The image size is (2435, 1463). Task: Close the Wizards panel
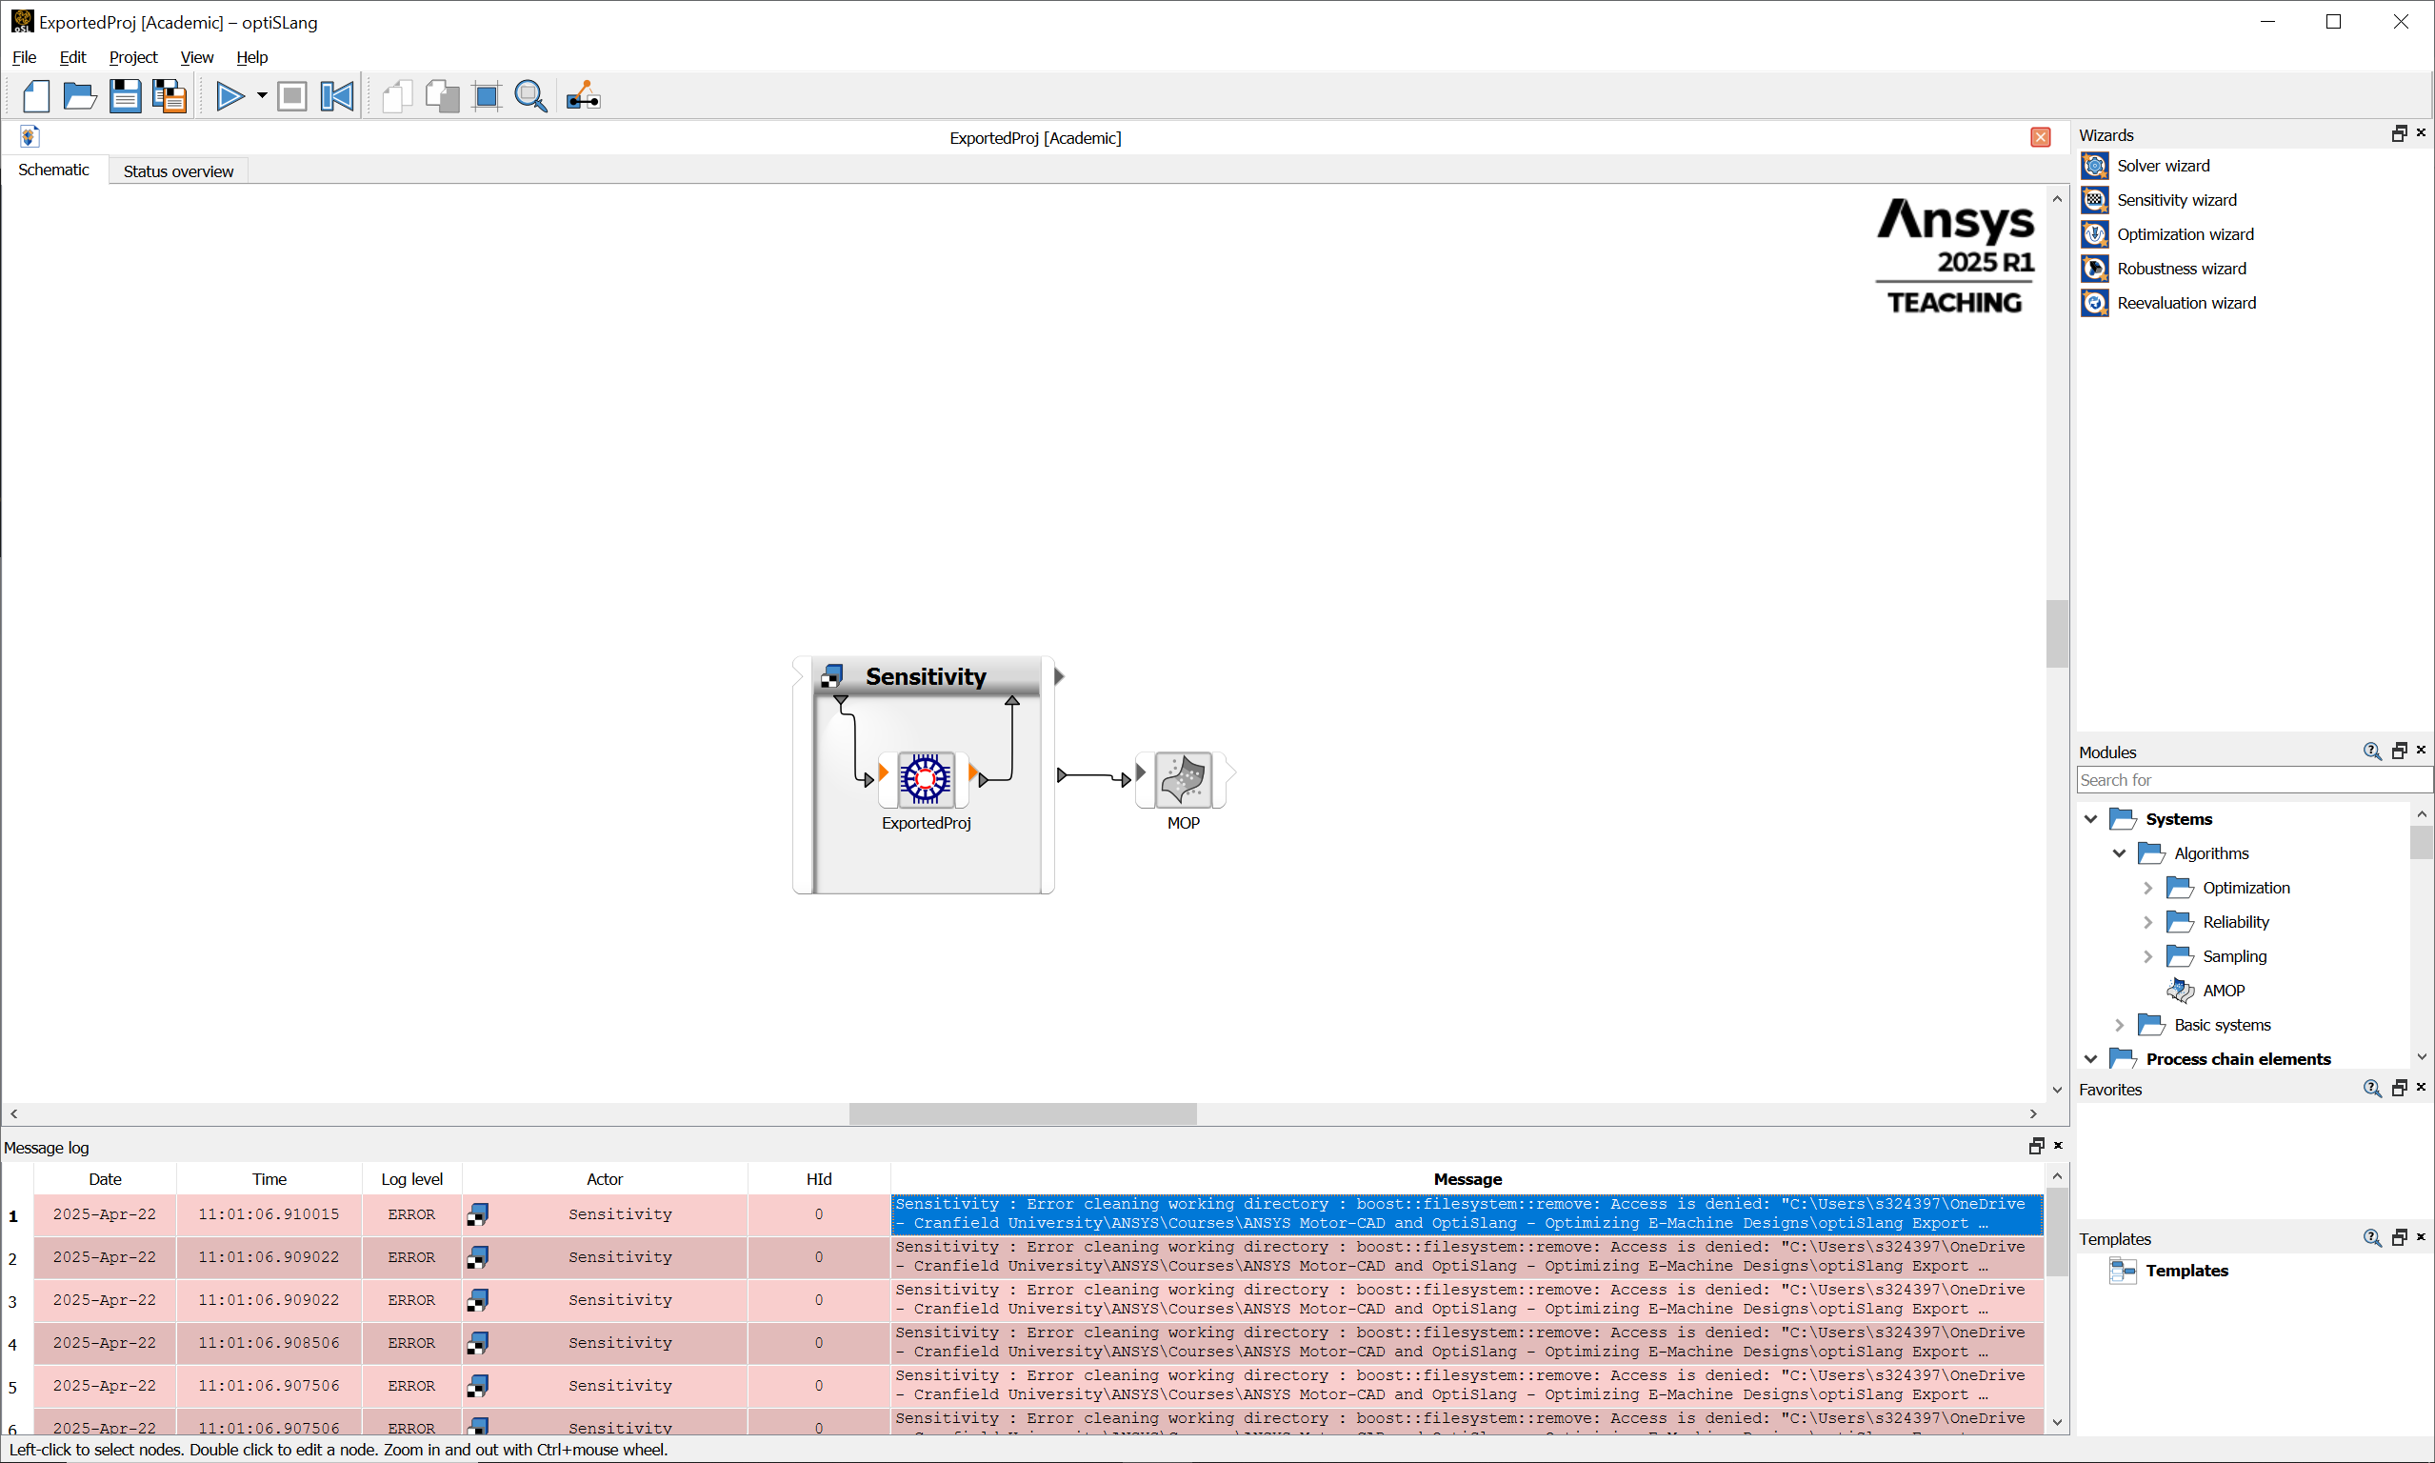click(2422, 132)
